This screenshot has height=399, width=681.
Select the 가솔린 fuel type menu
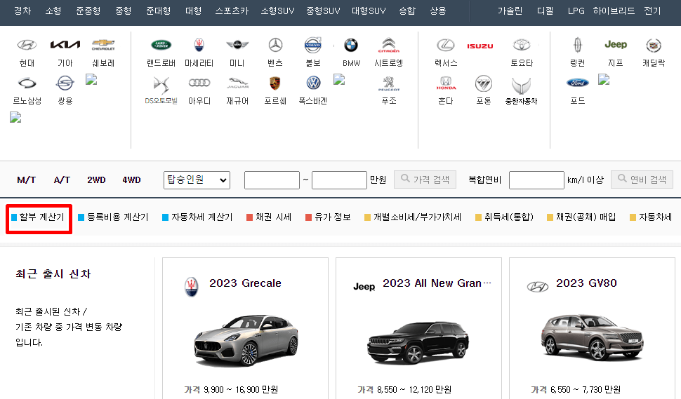(510, 11)
